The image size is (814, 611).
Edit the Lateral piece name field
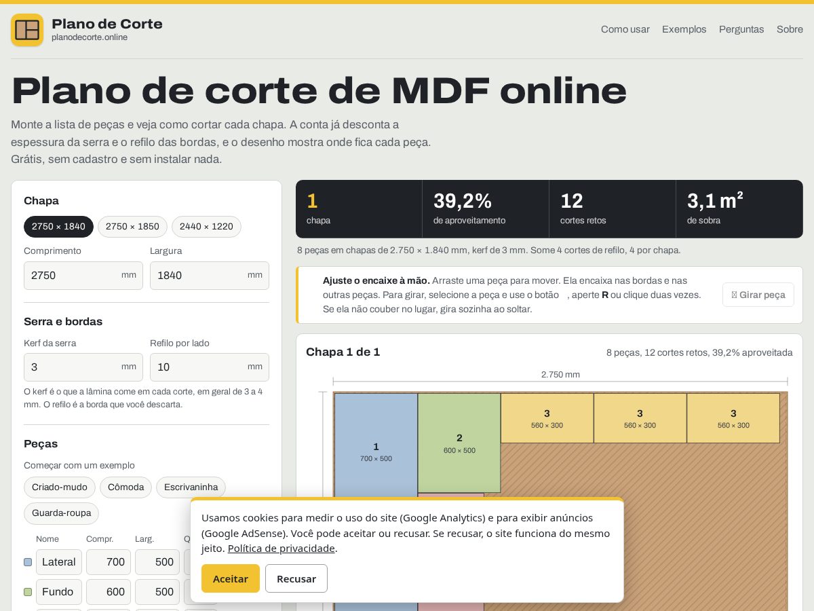59,562
